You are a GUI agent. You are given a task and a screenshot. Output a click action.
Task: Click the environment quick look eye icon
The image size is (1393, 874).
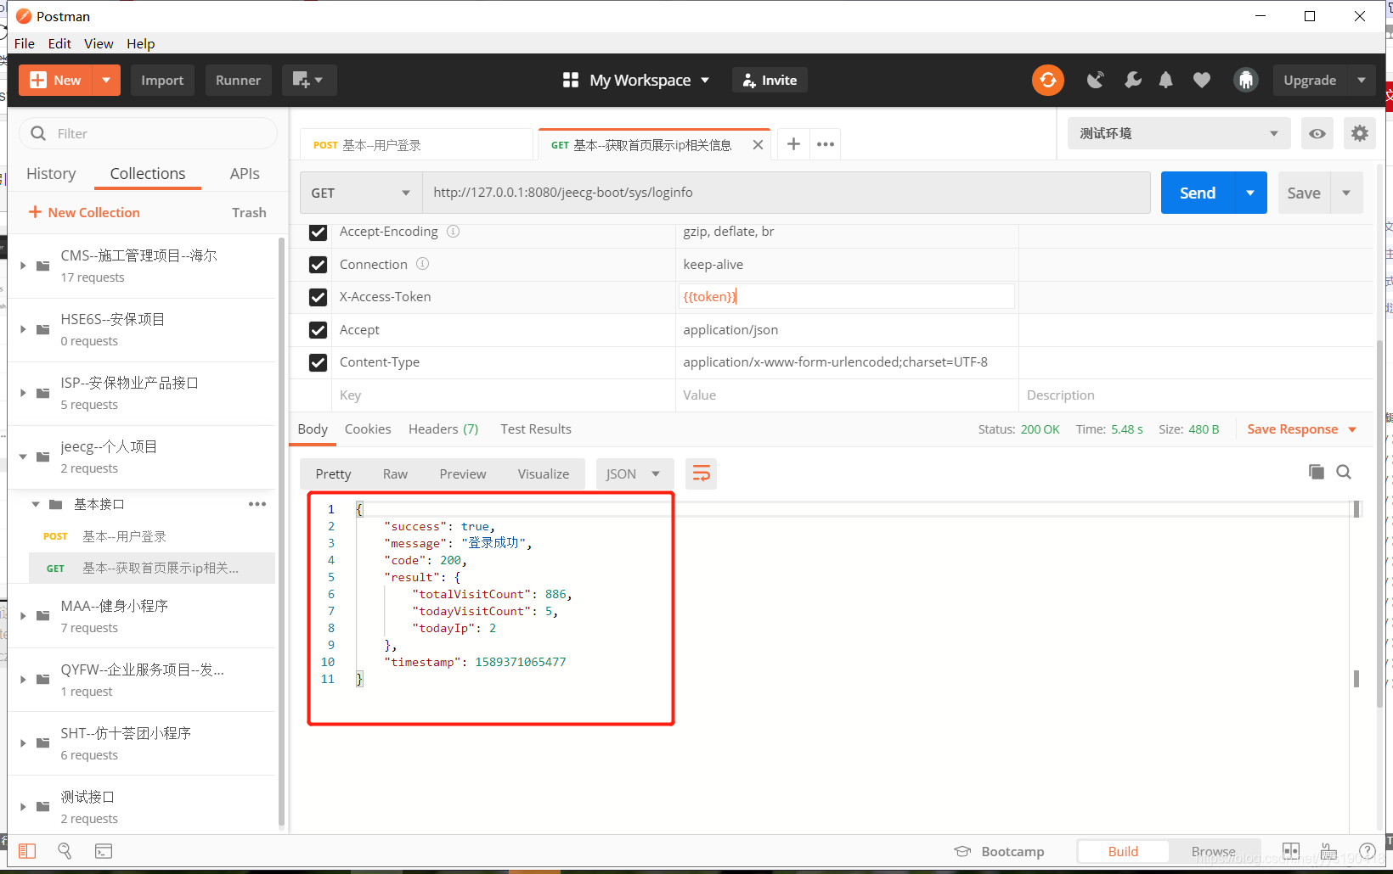1317,133
